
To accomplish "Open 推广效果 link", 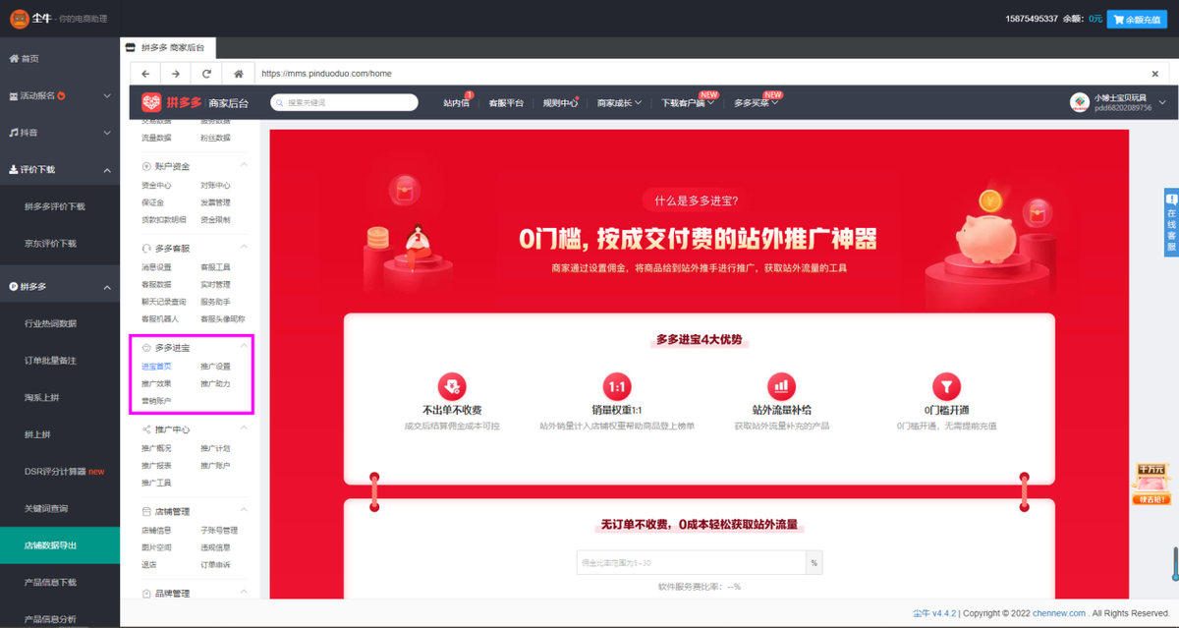I will [x=156, y=383].
